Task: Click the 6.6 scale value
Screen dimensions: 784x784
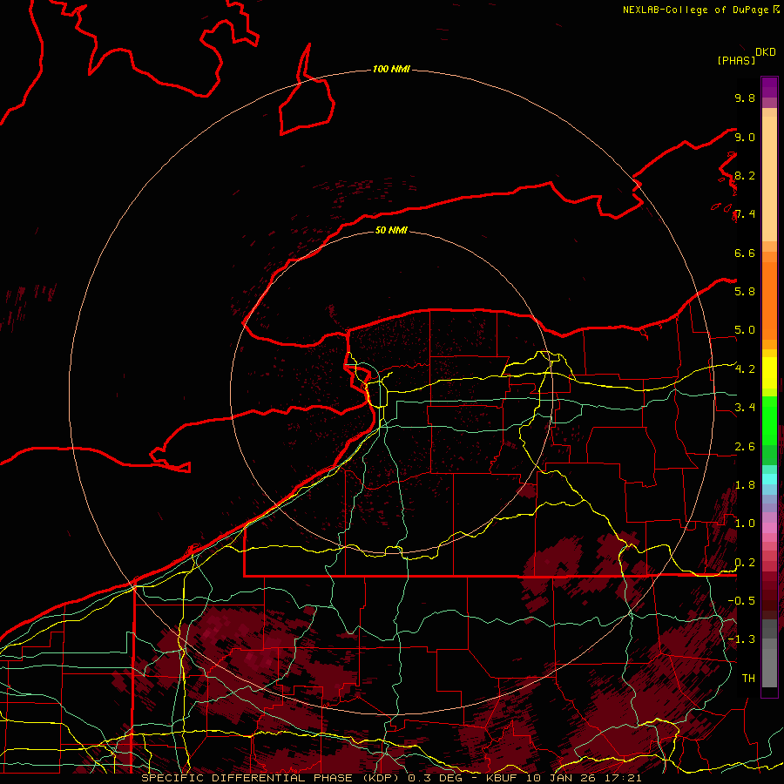Action: point(745,253)
